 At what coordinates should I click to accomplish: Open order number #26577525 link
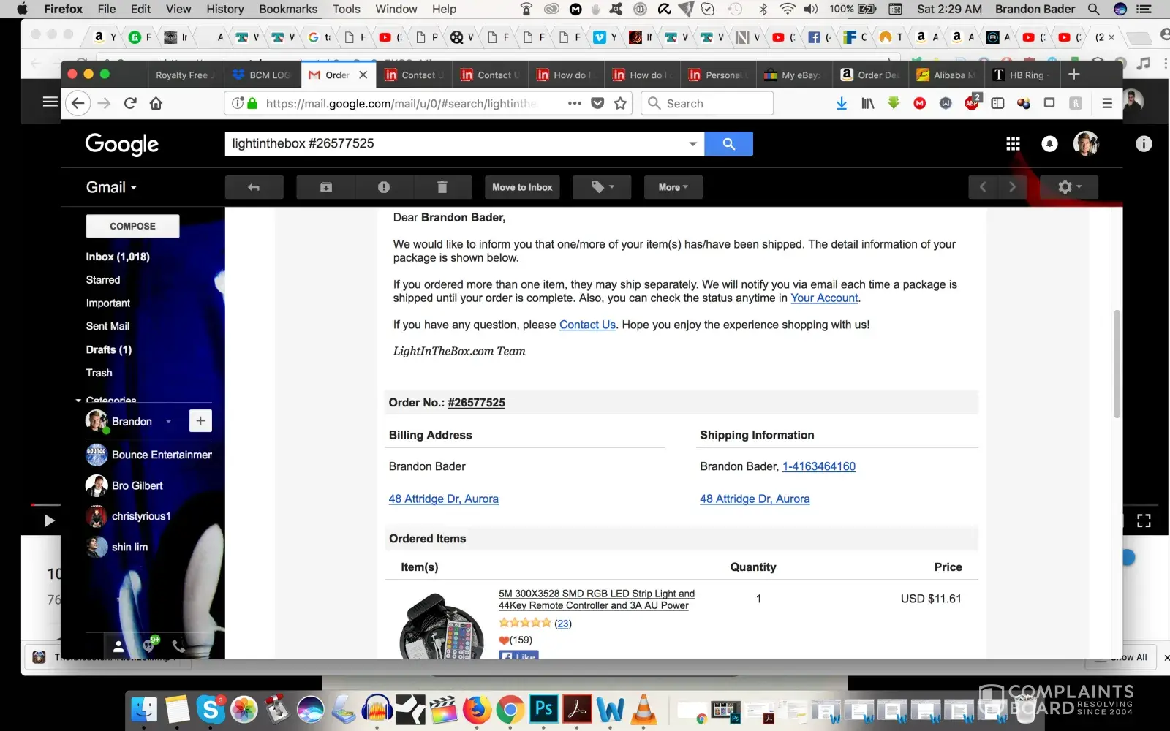pos(476,403)
